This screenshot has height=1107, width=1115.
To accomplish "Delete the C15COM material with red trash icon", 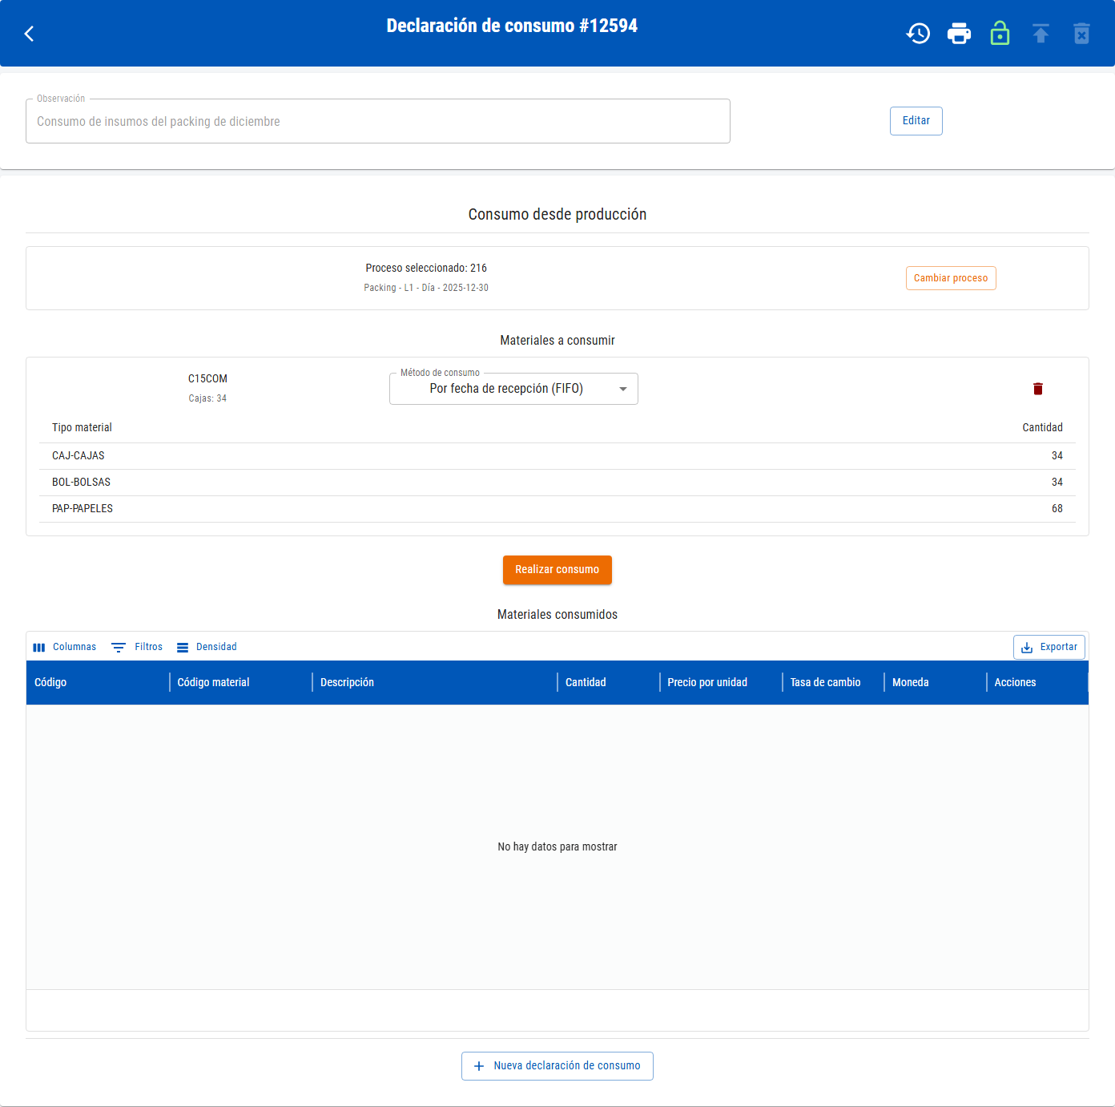I will 1038,389.
